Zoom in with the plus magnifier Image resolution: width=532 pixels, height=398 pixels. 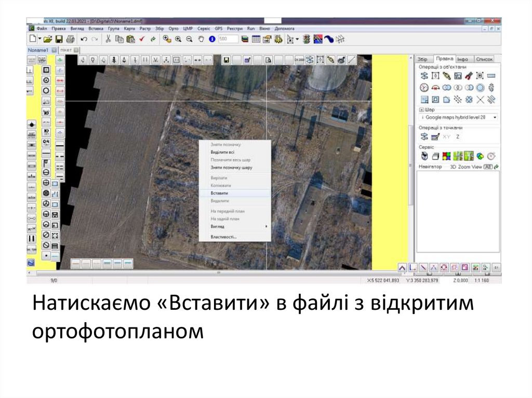[x=178, y=39]
